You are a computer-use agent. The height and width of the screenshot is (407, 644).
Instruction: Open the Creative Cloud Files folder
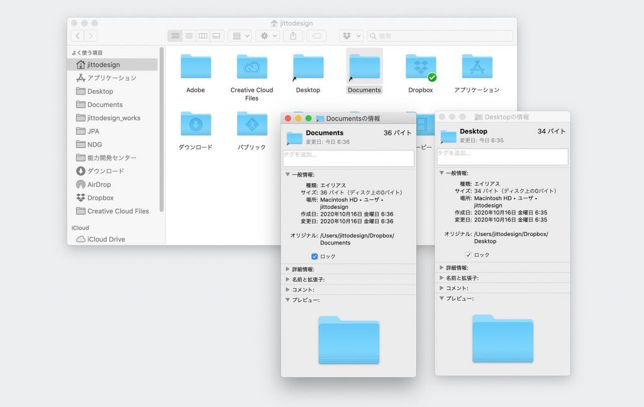point(252,77)
